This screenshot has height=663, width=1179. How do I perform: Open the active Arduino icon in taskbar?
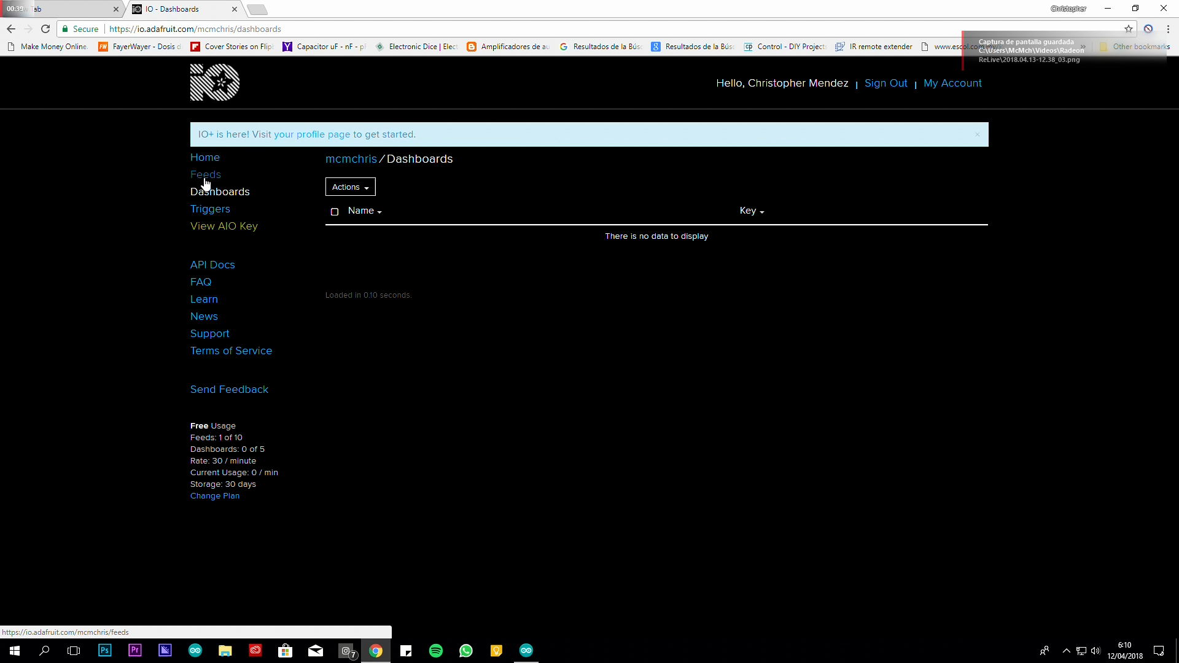tap(526, 651)
